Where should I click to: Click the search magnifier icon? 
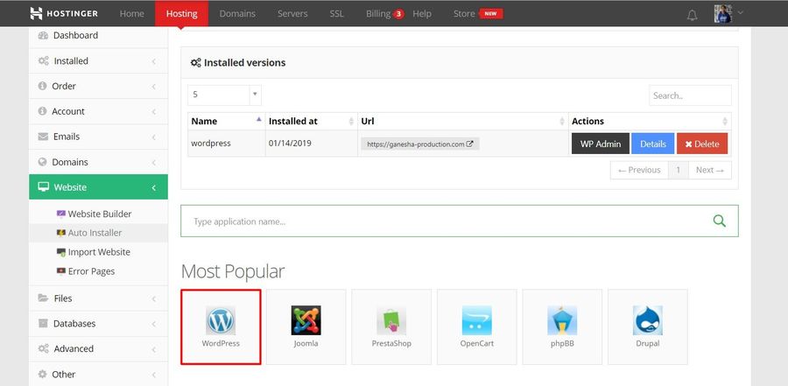coord(719,221)
